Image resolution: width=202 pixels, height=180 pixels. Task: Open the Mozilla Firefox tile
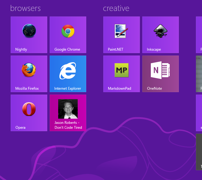[29, 74]
